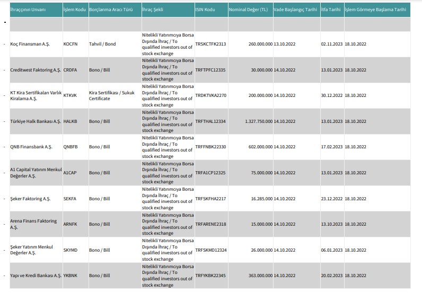The height and width of the screenshot is (293, 422).
Task: Click the SKYMD trading code
Action: 71,250
